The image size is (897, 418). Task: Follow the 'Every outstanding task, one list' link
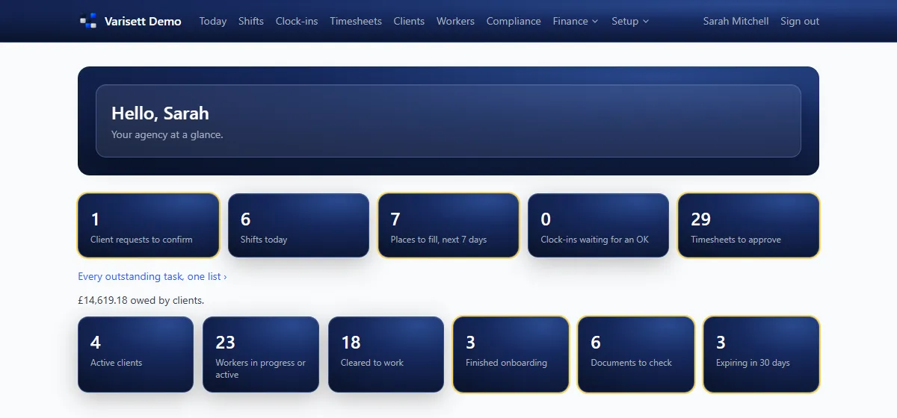[152, 276]
